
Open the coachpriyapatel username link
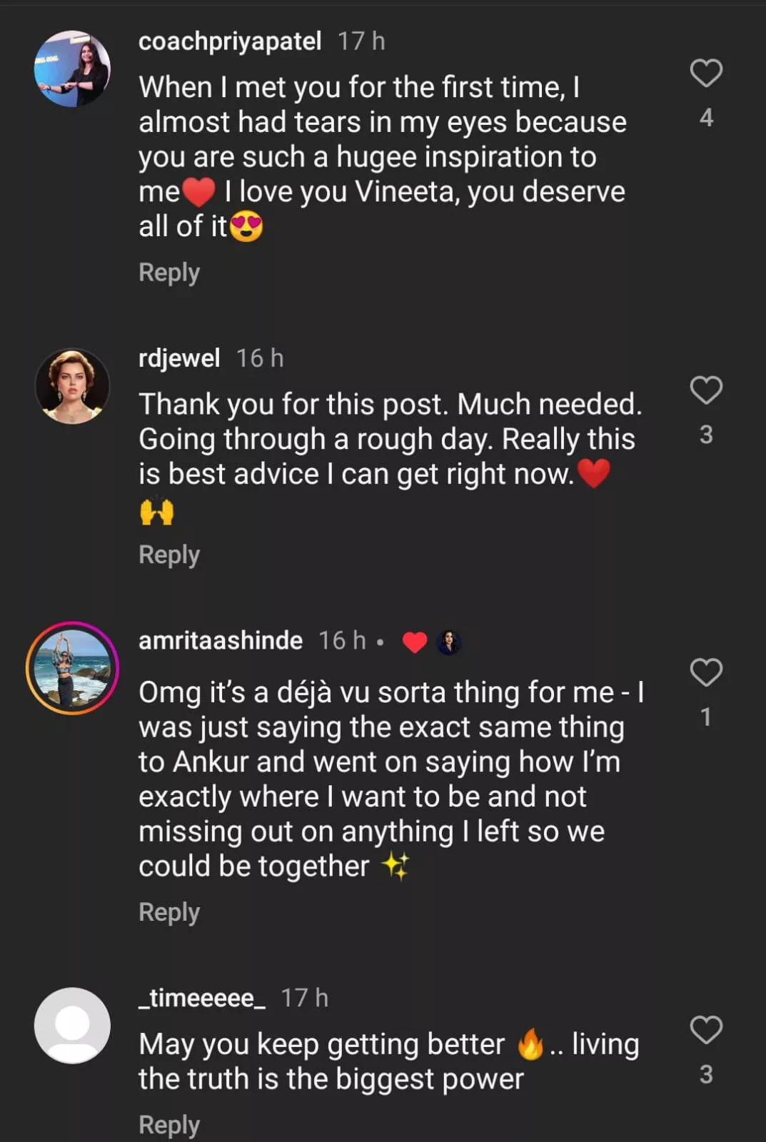click(230, 41)
